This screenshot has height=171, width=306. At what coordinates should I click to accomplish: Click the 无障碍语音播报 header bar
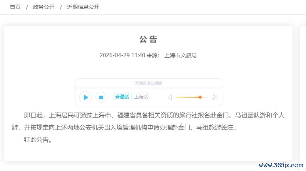point(148,83)
